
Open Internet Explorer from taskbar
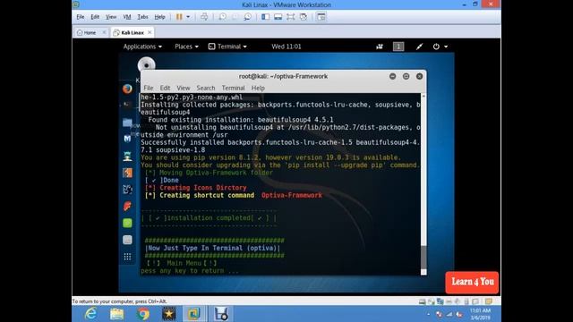tap(90, 314)
